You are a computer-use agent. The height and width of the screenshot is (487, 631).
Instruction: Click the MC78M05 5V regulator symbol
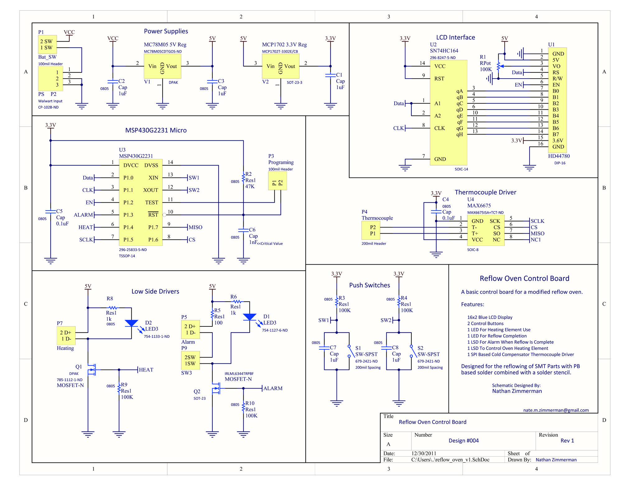point(162,66)
